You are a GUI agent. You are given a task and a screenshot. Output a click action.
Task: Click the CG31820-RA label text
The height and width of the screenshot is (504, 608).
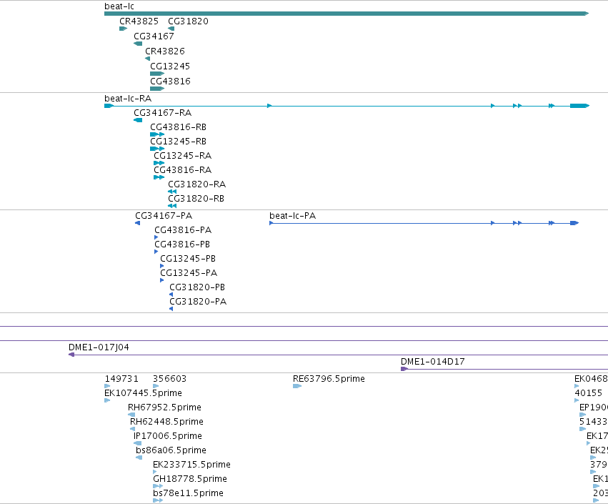[197, 184]
